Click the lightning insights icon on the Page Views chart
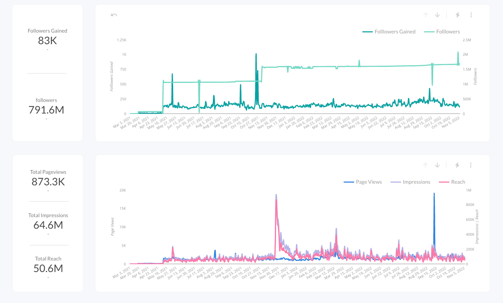 (x=457, y=165)
